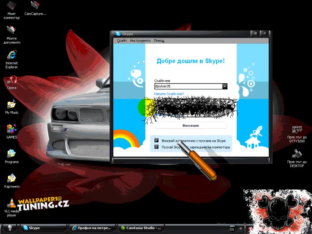
Task: Click the round tray expand arrow
Action: (x=240, y=229)
